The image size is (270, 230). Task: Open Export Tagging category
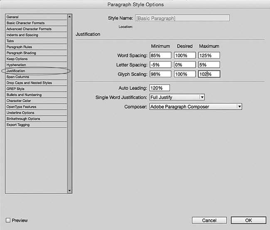coord(36,125)
